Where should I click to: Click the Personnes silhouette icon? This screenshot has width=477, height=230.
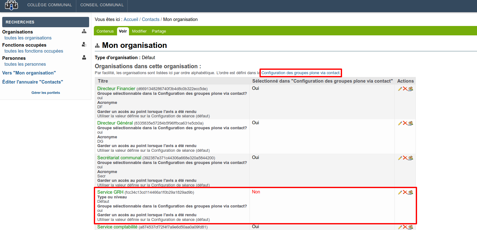84,58
